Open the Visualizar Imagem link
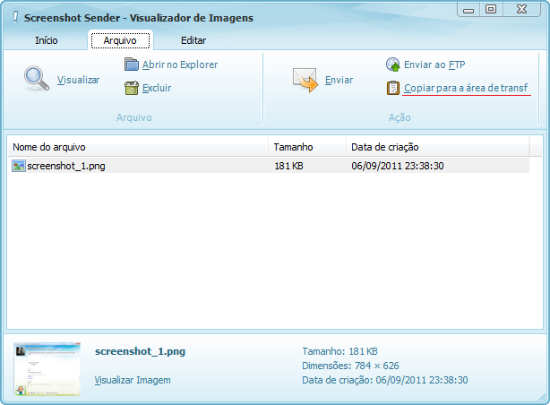Screen dimensions: 550x405 pos(133,380)
